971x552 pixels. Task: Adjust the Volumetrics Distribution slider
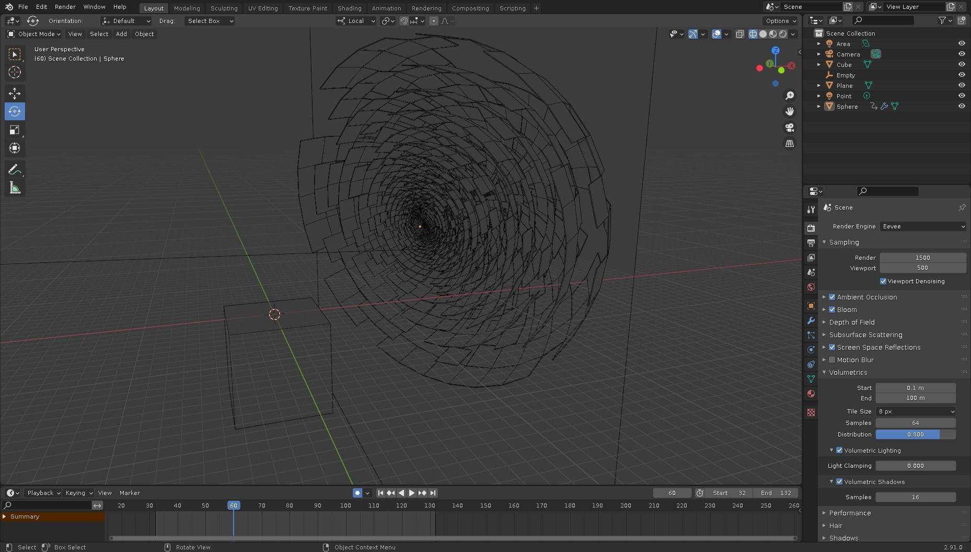tap(916, 434)
